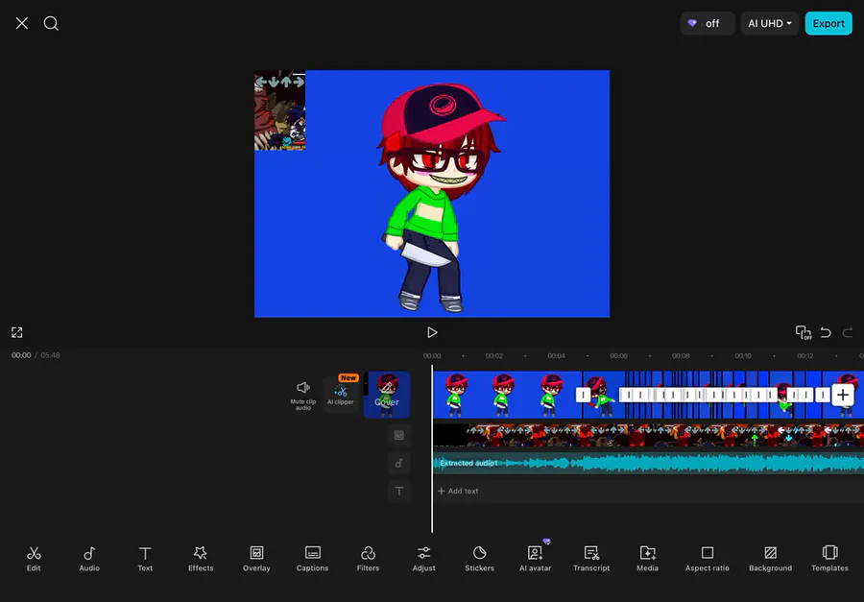Open the Adjust sliders tool

click(423, 559)
